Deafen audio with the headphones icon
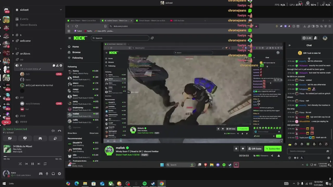The image size is (333, 187). point(53,174)
